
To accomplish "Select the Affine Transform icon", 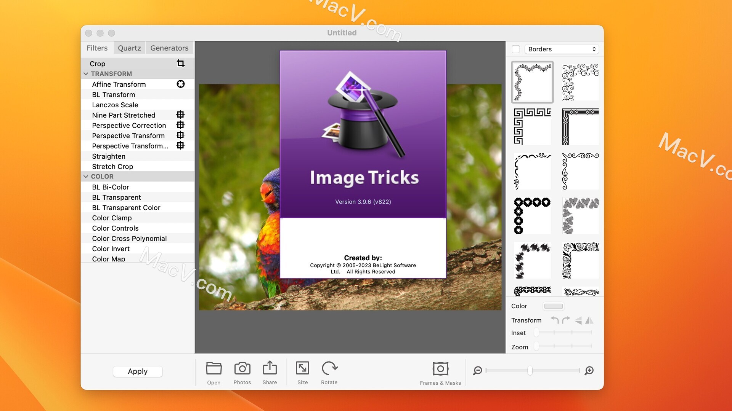I will [x=180, y=84].
